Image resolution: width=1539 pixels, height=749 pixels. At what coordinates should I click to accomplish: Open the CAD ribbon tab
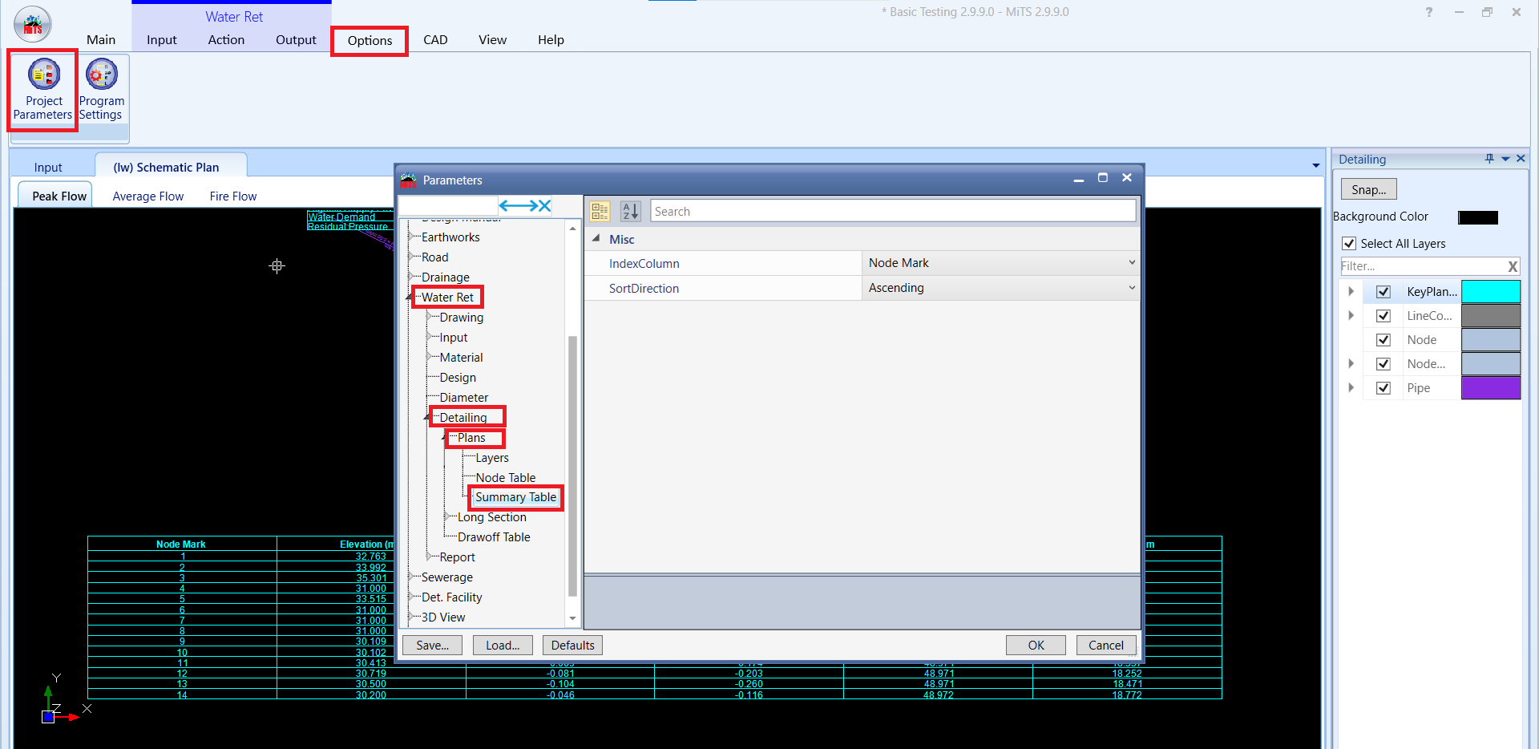pyautogui.click(x=435, y=39)
